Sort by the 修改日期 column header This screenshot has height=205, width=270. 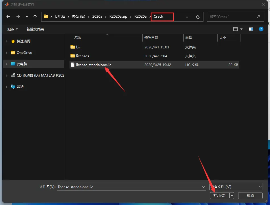click(151, 38)
